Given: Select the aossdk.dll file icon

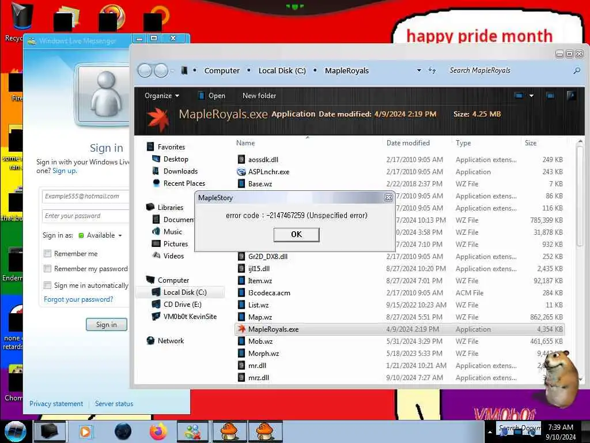Looking at the screenshot, I should (241, 159).
